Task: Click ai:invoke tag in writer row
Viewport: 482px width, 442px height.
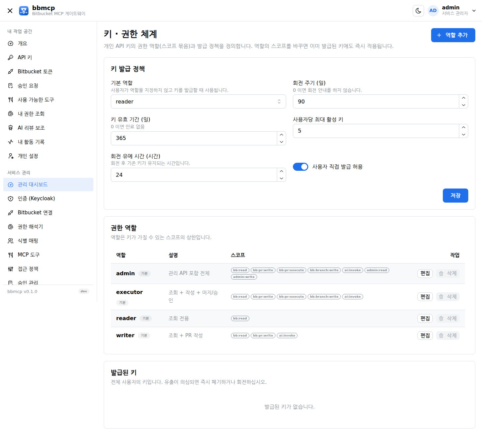Action: (x=287, y=336)
